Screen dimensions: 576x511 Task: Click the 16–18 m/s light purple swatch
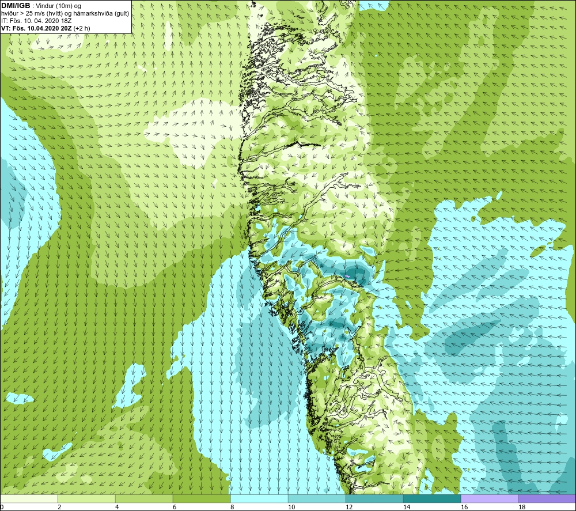click(490, 498)
